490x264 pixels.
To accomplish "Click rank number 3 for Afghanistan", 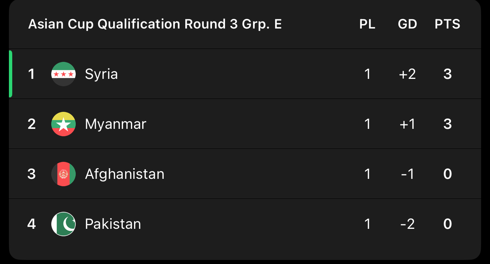I will pos(32,174).
